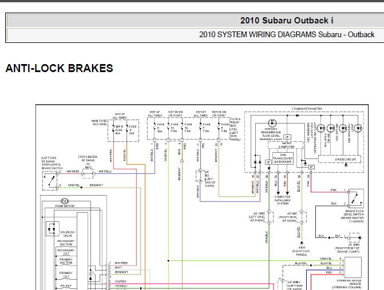Click the solenoid valve diode symbol box
The image size is (384, 290).
pos(53,229)
